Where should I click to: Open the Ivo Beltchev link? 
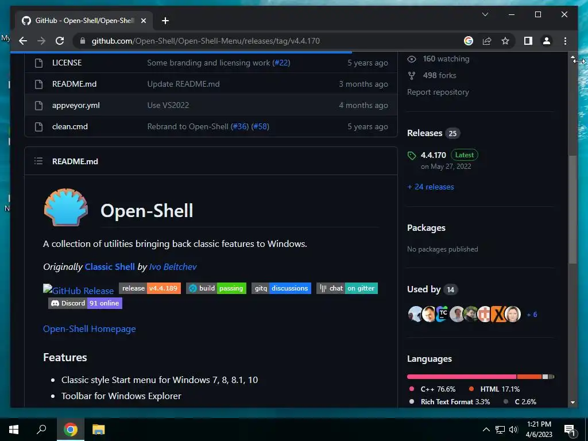[173, 266]
